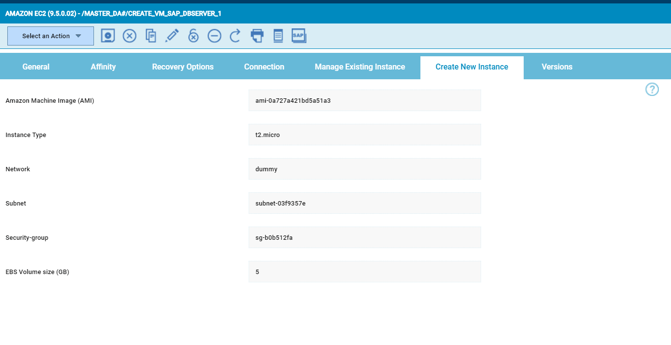Click the document page icon
Image resolution: width=671 pixels, height=345 pixels.
278,36
